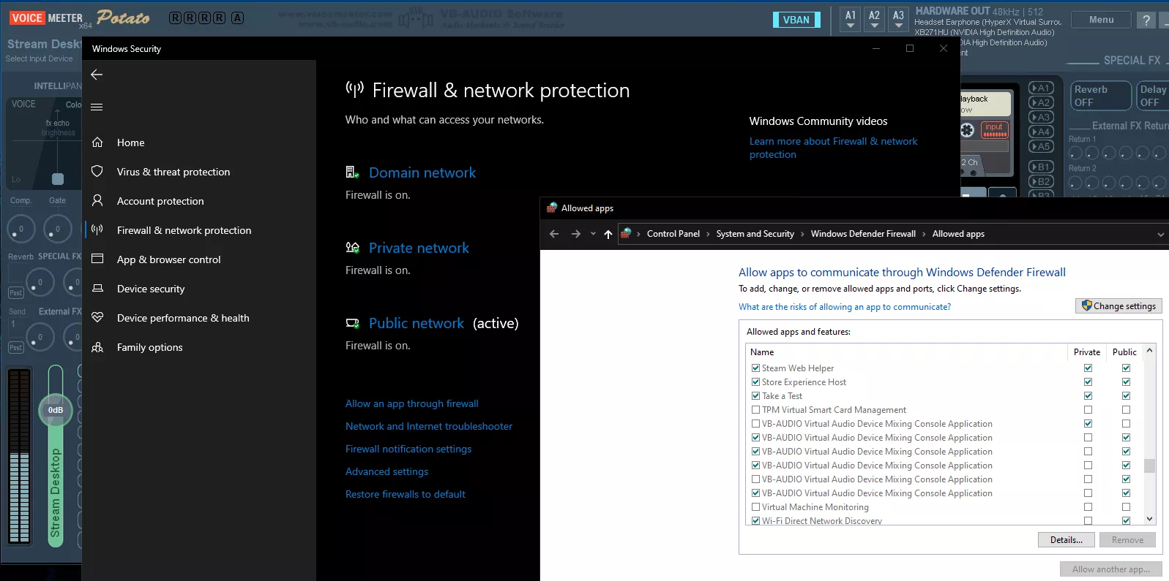Route playback to A3 bus in Voicemeeter
Screen dimensions: 1169x581
pyautogui.click(x=1041, y=117)
